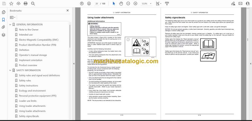Jump to Implement orientation bookmark
The width and height of the screenshot is (252, 121).
pyautogui.click(x=31, y=60)
